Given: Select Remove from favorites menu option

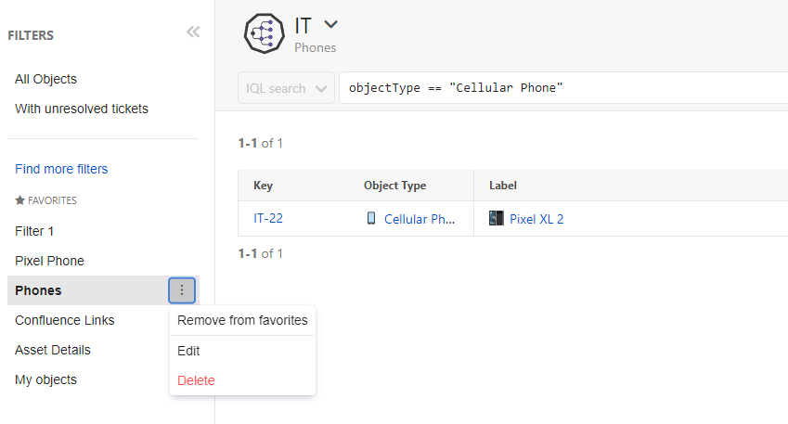Looking at the screenshot, I should [242, 321].
